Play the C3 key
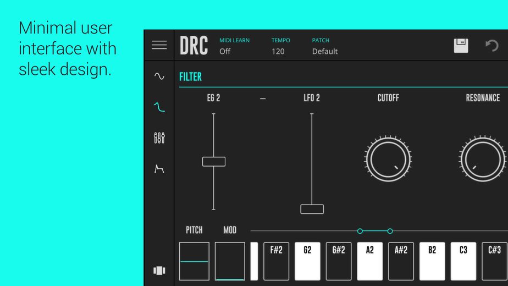 pos(463,261)
